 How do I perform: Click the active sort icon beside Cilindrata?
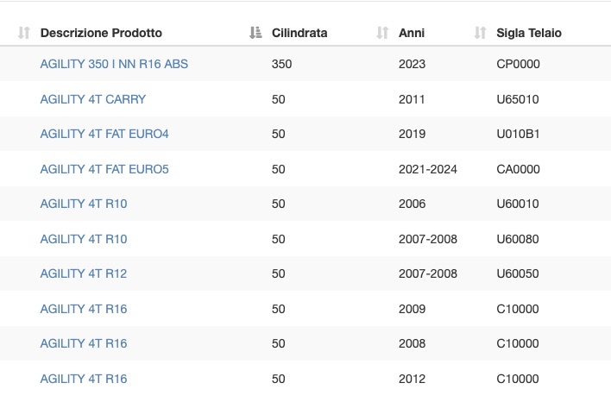pos(255,33)
